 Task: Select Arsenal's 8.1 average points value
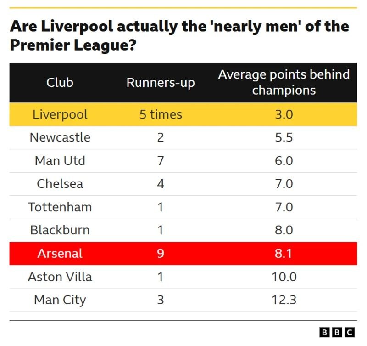point(284,254)
